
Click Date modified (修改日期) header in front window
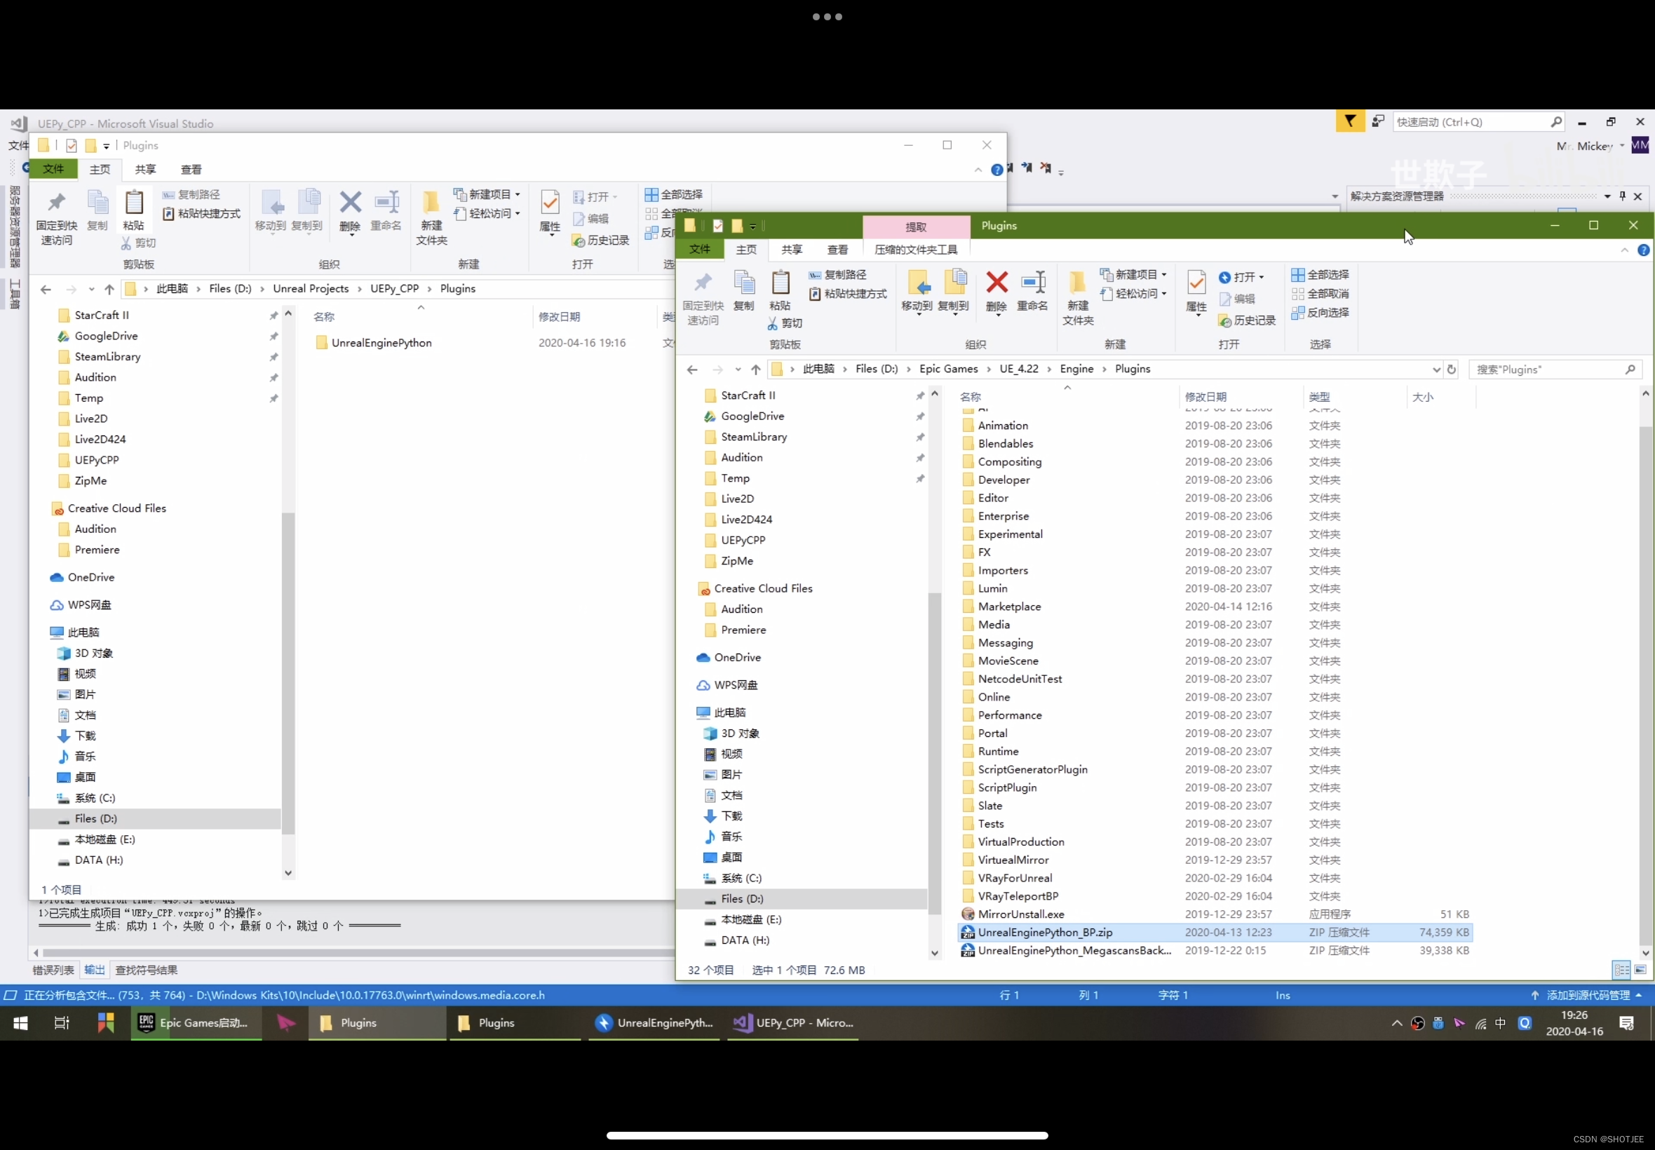[x=1205, y=397]
